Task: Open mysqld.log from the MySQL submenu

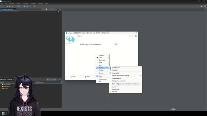Action: point(125,89)
